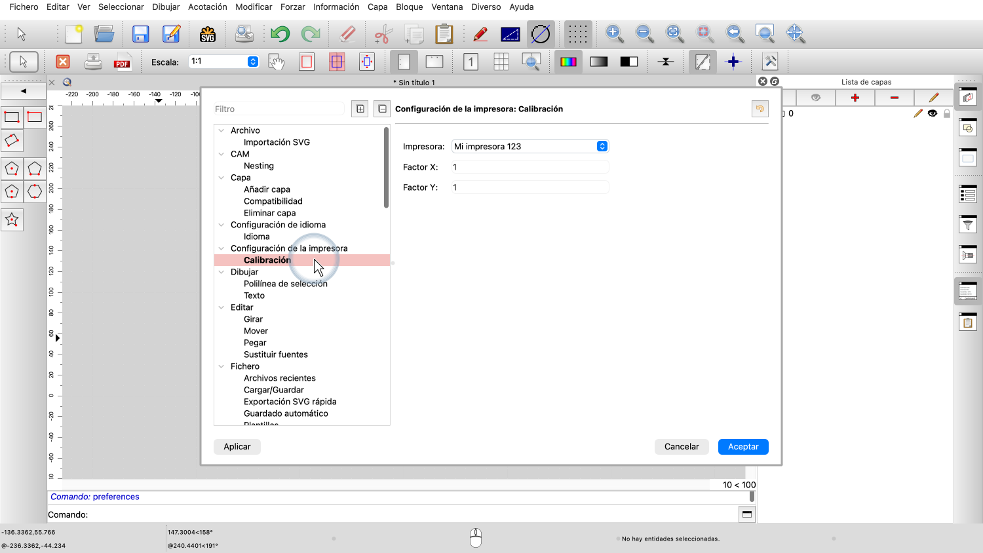Collapse the Fichero tree section
Screen dimensions: 983x553
pos(222,366)
